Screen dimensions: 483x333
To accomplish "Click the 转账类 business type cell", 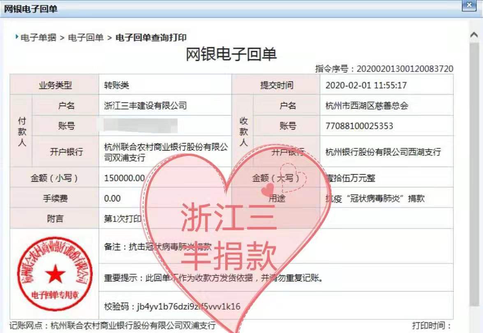I will click(x=117, y=86).
